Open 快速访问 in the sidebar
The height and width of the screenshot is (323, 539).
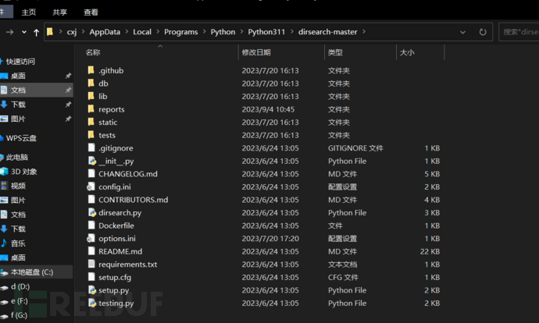click(20, 62)
